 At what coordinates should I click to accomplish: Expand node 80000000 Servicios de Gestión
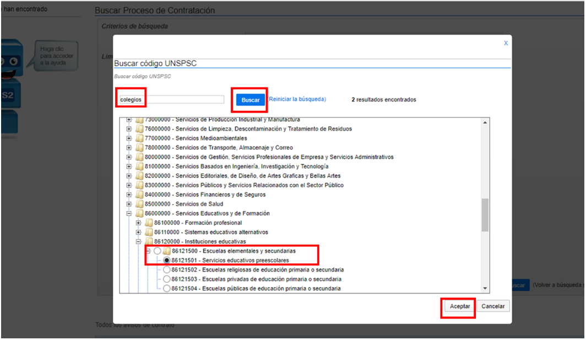pyautogui.click(x=129, y=157)
